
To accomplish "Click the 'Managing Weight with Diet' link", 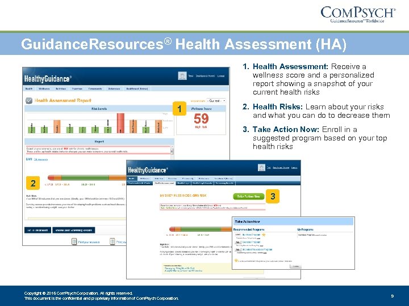I will coord(180,268).
